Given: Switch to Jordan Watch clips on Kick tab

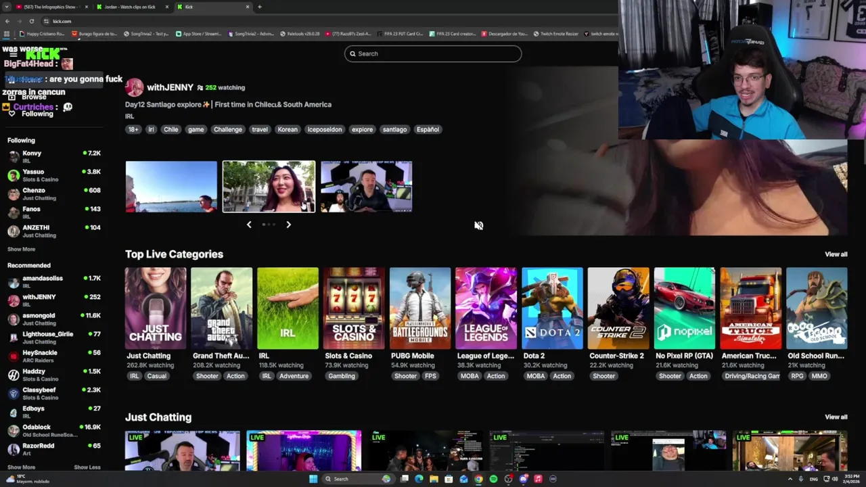Looking at the screenshot, I should [x=129, y=7].
